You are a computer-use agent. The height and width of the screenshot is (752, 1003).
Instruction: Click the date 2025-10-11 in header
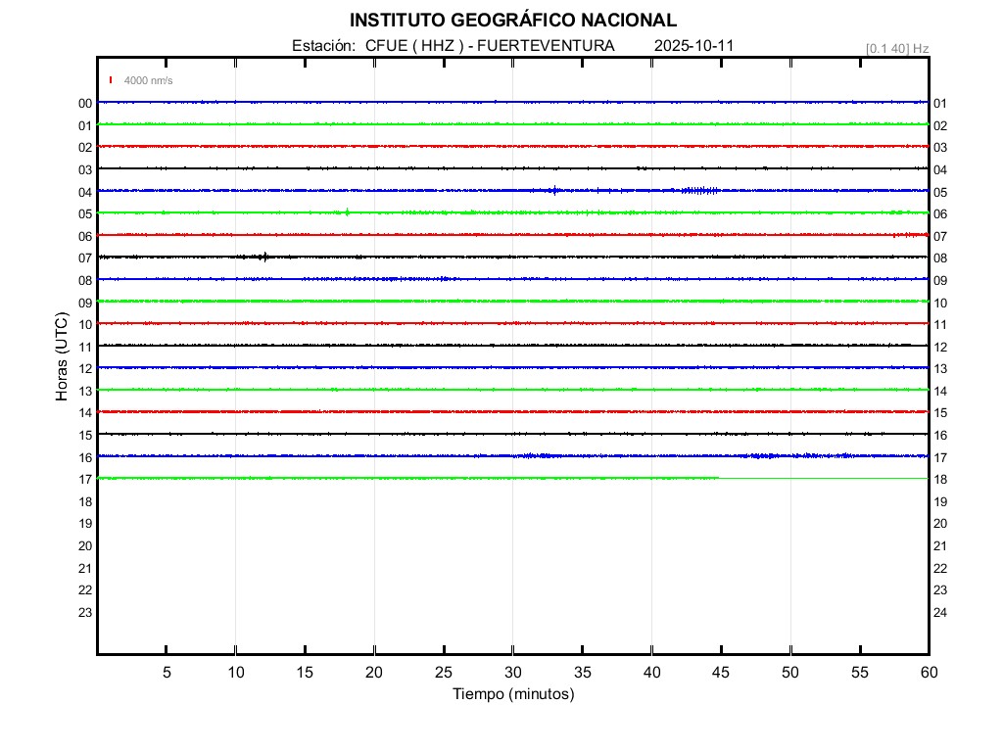(694, 46)
